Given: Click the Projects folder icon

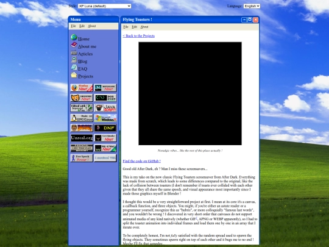Looking at the screenshot, I should [x=74, y=75].
